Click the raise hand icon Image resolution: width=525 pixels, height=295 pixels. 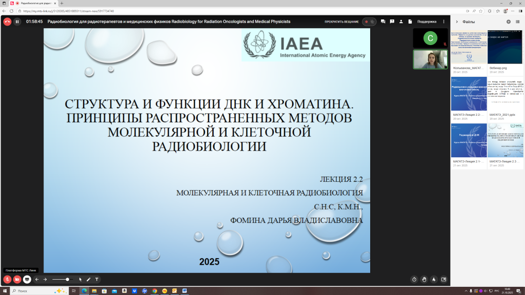424,280
